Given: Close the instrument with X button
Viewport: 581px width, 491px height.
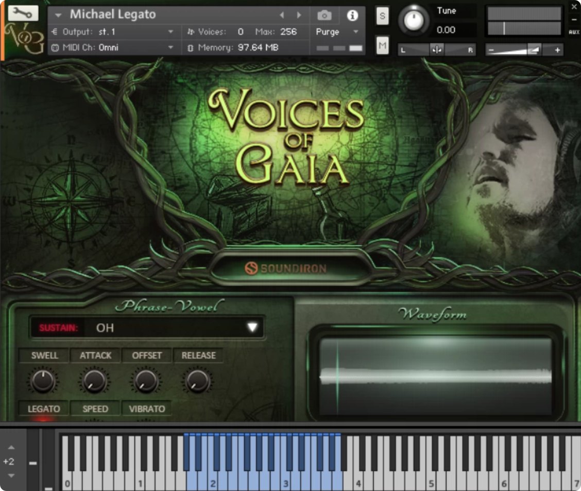Looking at the screenshot, I should (574, 7).
